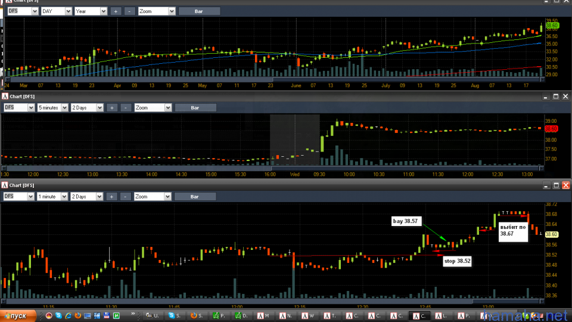Click '38.72' price label in 1 minute chart
572x322 pixels.
(x=551, y=204)
